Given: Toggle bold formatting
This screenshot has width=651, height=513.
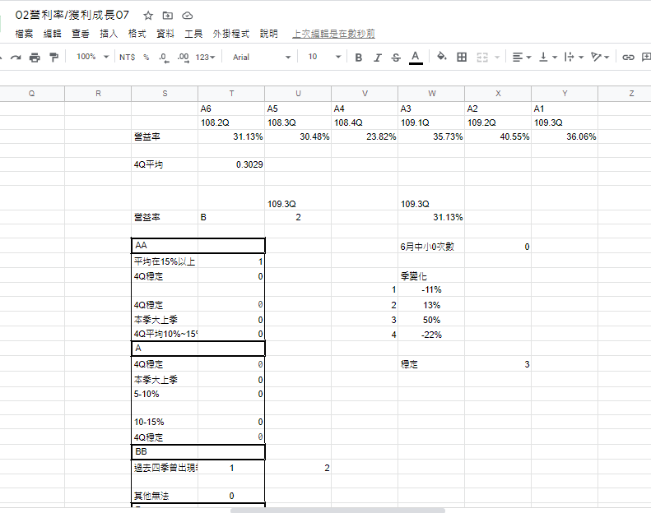Looking at the screenshot, I should [x=358, y=57].
